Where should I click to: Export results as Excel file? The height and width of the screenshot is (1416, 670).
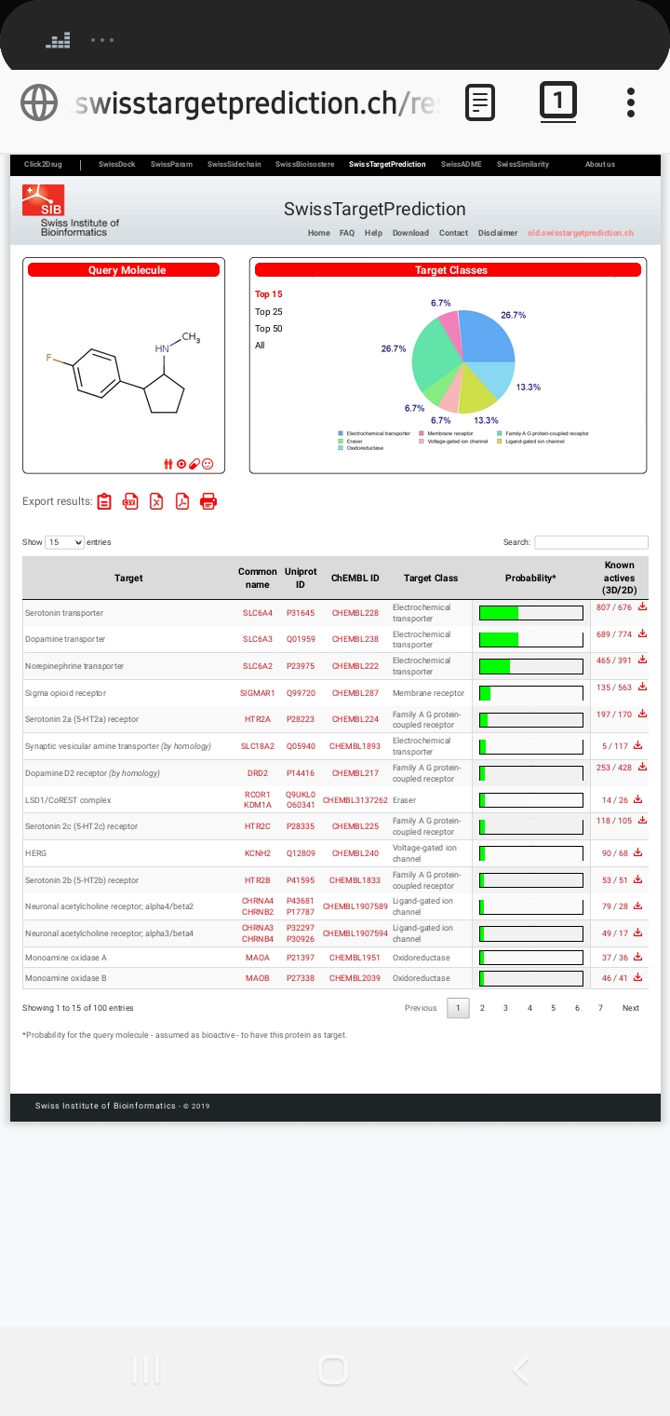point(156,501)
